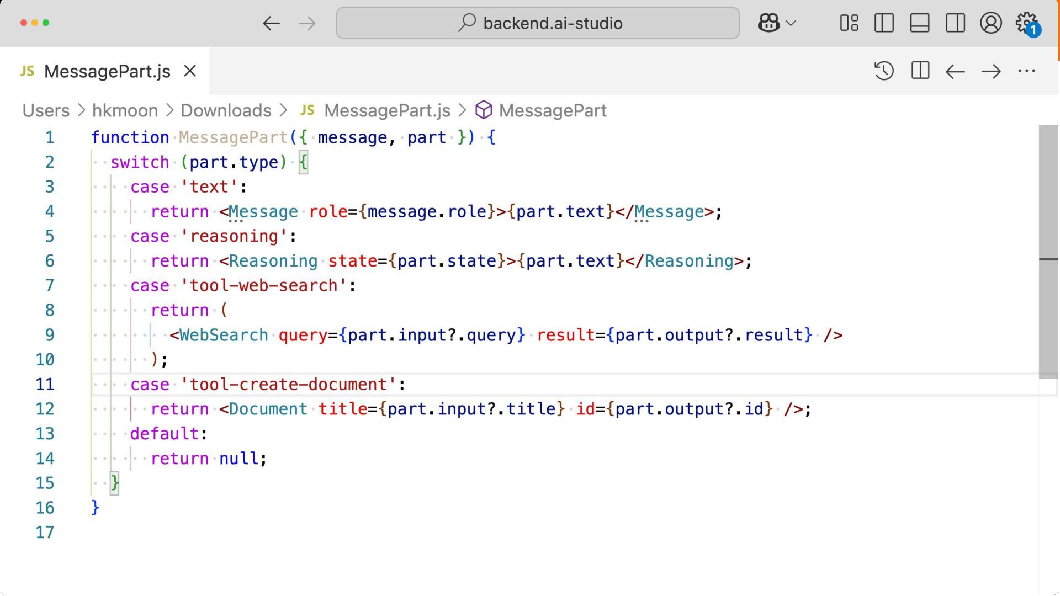The image size is (1060, 596).
Task: Open the timeline history icon
Action: point(884,71)
